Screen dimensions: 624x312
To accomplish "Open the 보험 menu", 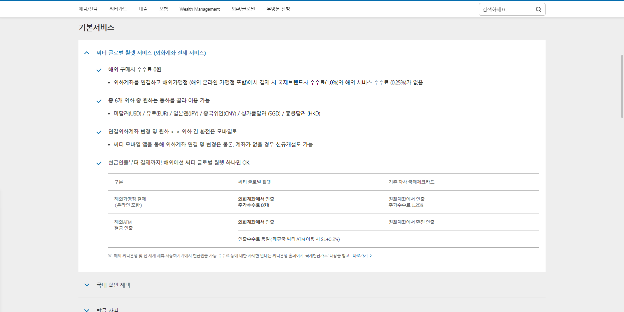I will (x=164, y=9).
